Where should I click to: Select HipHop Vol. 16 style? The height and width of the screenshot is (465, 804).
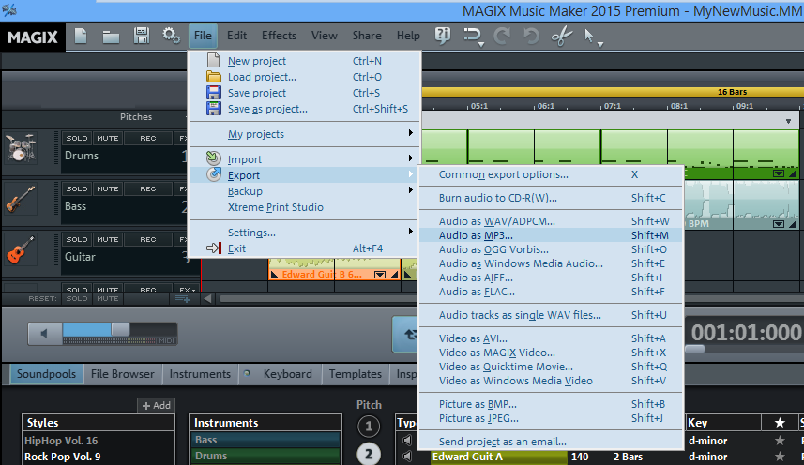point(61,441)
